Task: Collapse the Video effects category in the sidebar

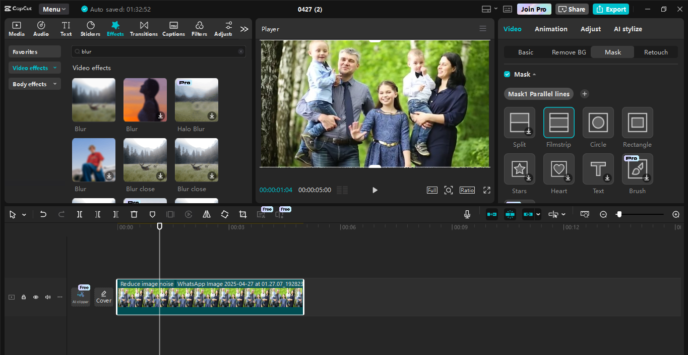Action: point(55,68)
